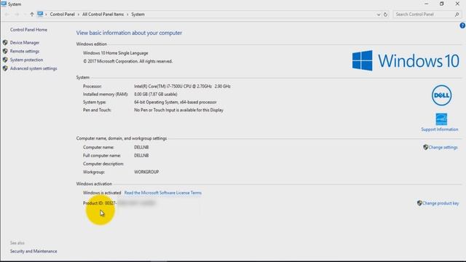Click Product ID text
The width and height of the screenshot is (466, 262).
(99, 203)
